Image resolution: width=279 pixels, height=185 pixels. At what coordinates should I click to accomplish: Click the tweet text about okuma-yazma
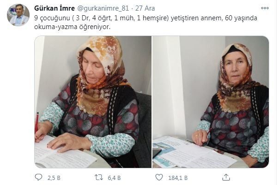tap(72, 27)
